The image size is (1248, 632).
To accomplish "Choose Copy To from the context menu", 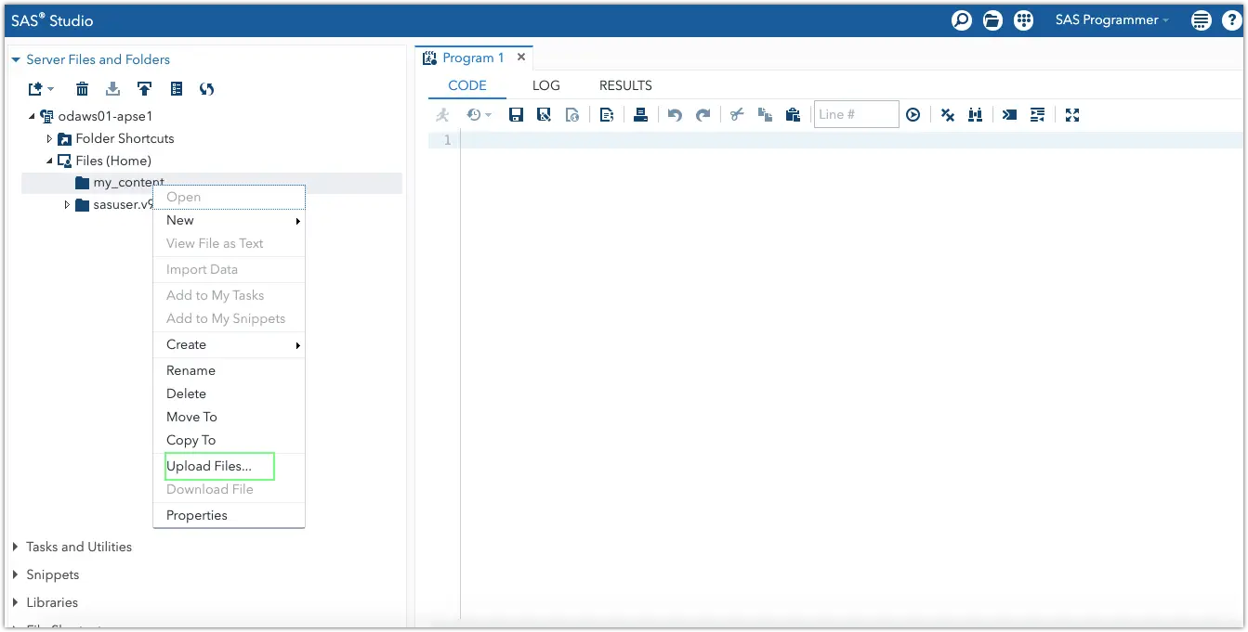I will pos(230,440).
